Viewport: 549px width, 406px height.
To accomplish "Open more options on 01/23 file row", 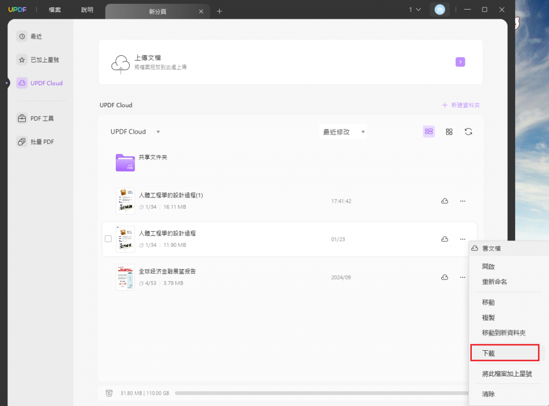I will (463, 239).
